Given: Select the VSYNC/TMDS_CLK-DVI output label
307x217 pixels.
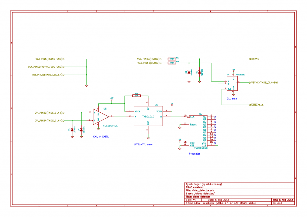Looking at the screenshot, I should point(264,82).
